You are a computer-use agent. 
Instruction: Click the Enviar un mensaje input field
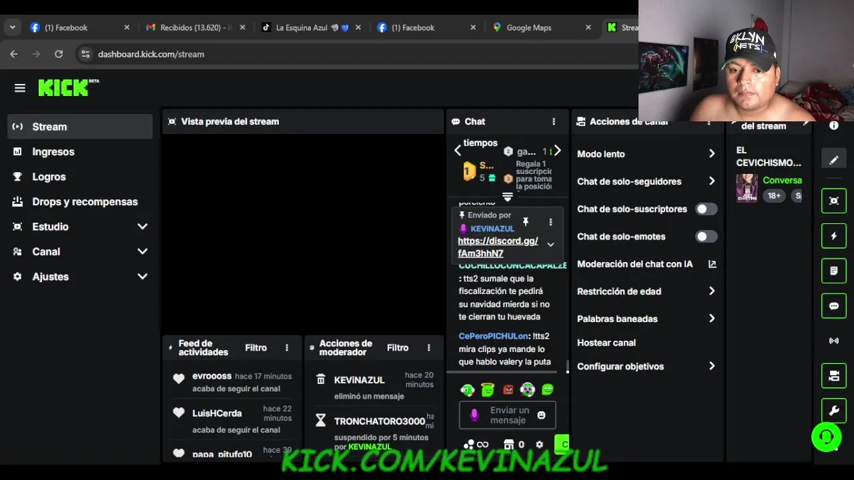tap(507, 415)
